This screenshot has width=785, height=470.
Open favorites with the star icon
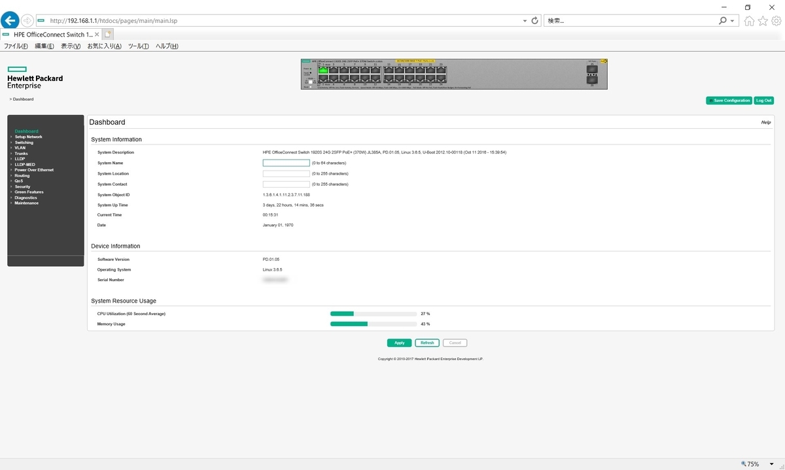[x=763, y=20]
